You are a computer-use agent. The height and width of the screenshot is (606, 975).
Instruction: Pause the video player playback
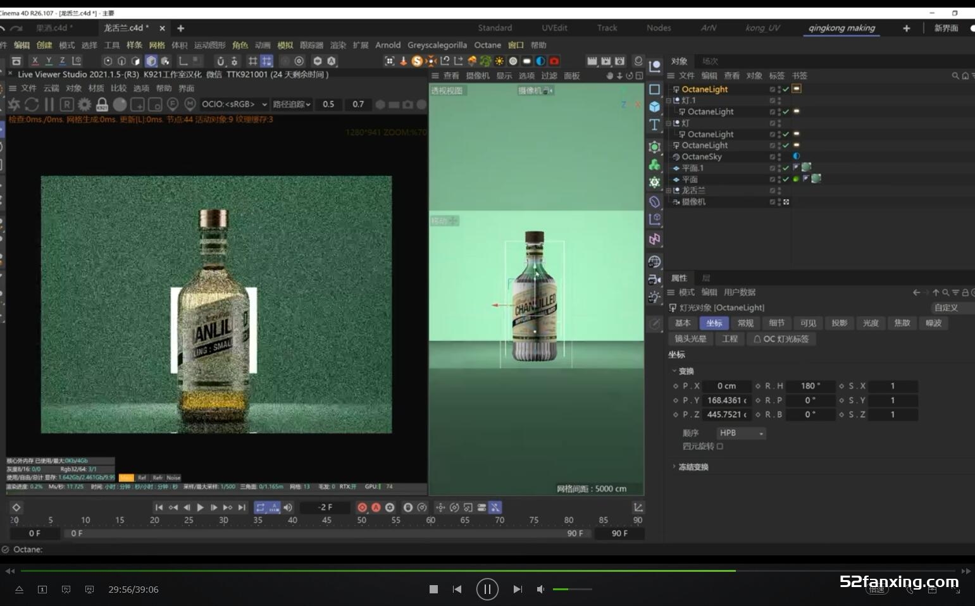click(487, 589)
